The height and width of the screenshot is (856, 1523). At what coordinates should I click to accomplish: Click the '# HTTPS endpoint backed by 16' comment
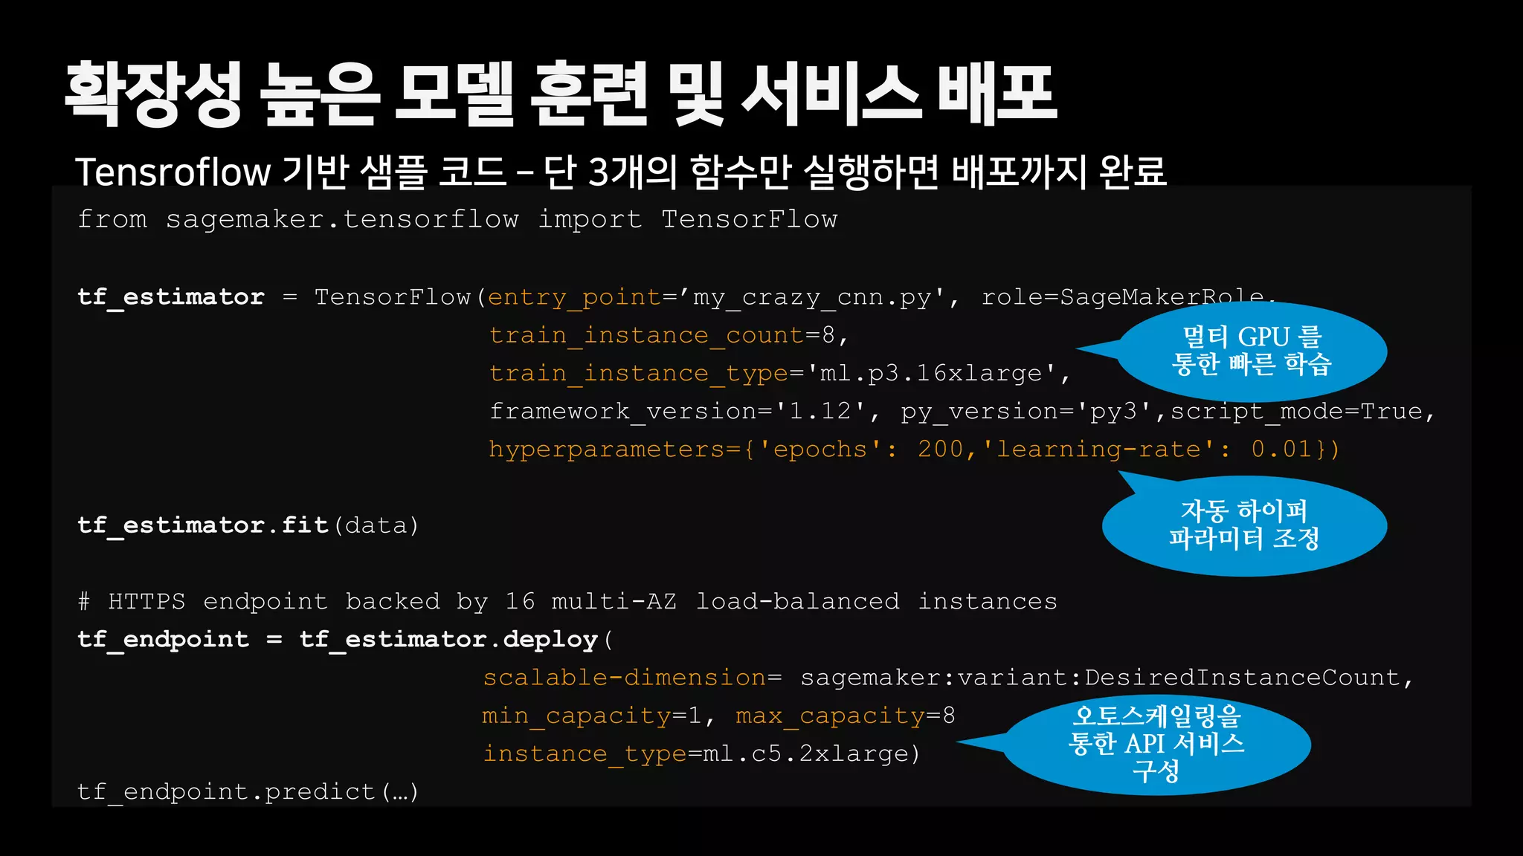click(567, 601)
